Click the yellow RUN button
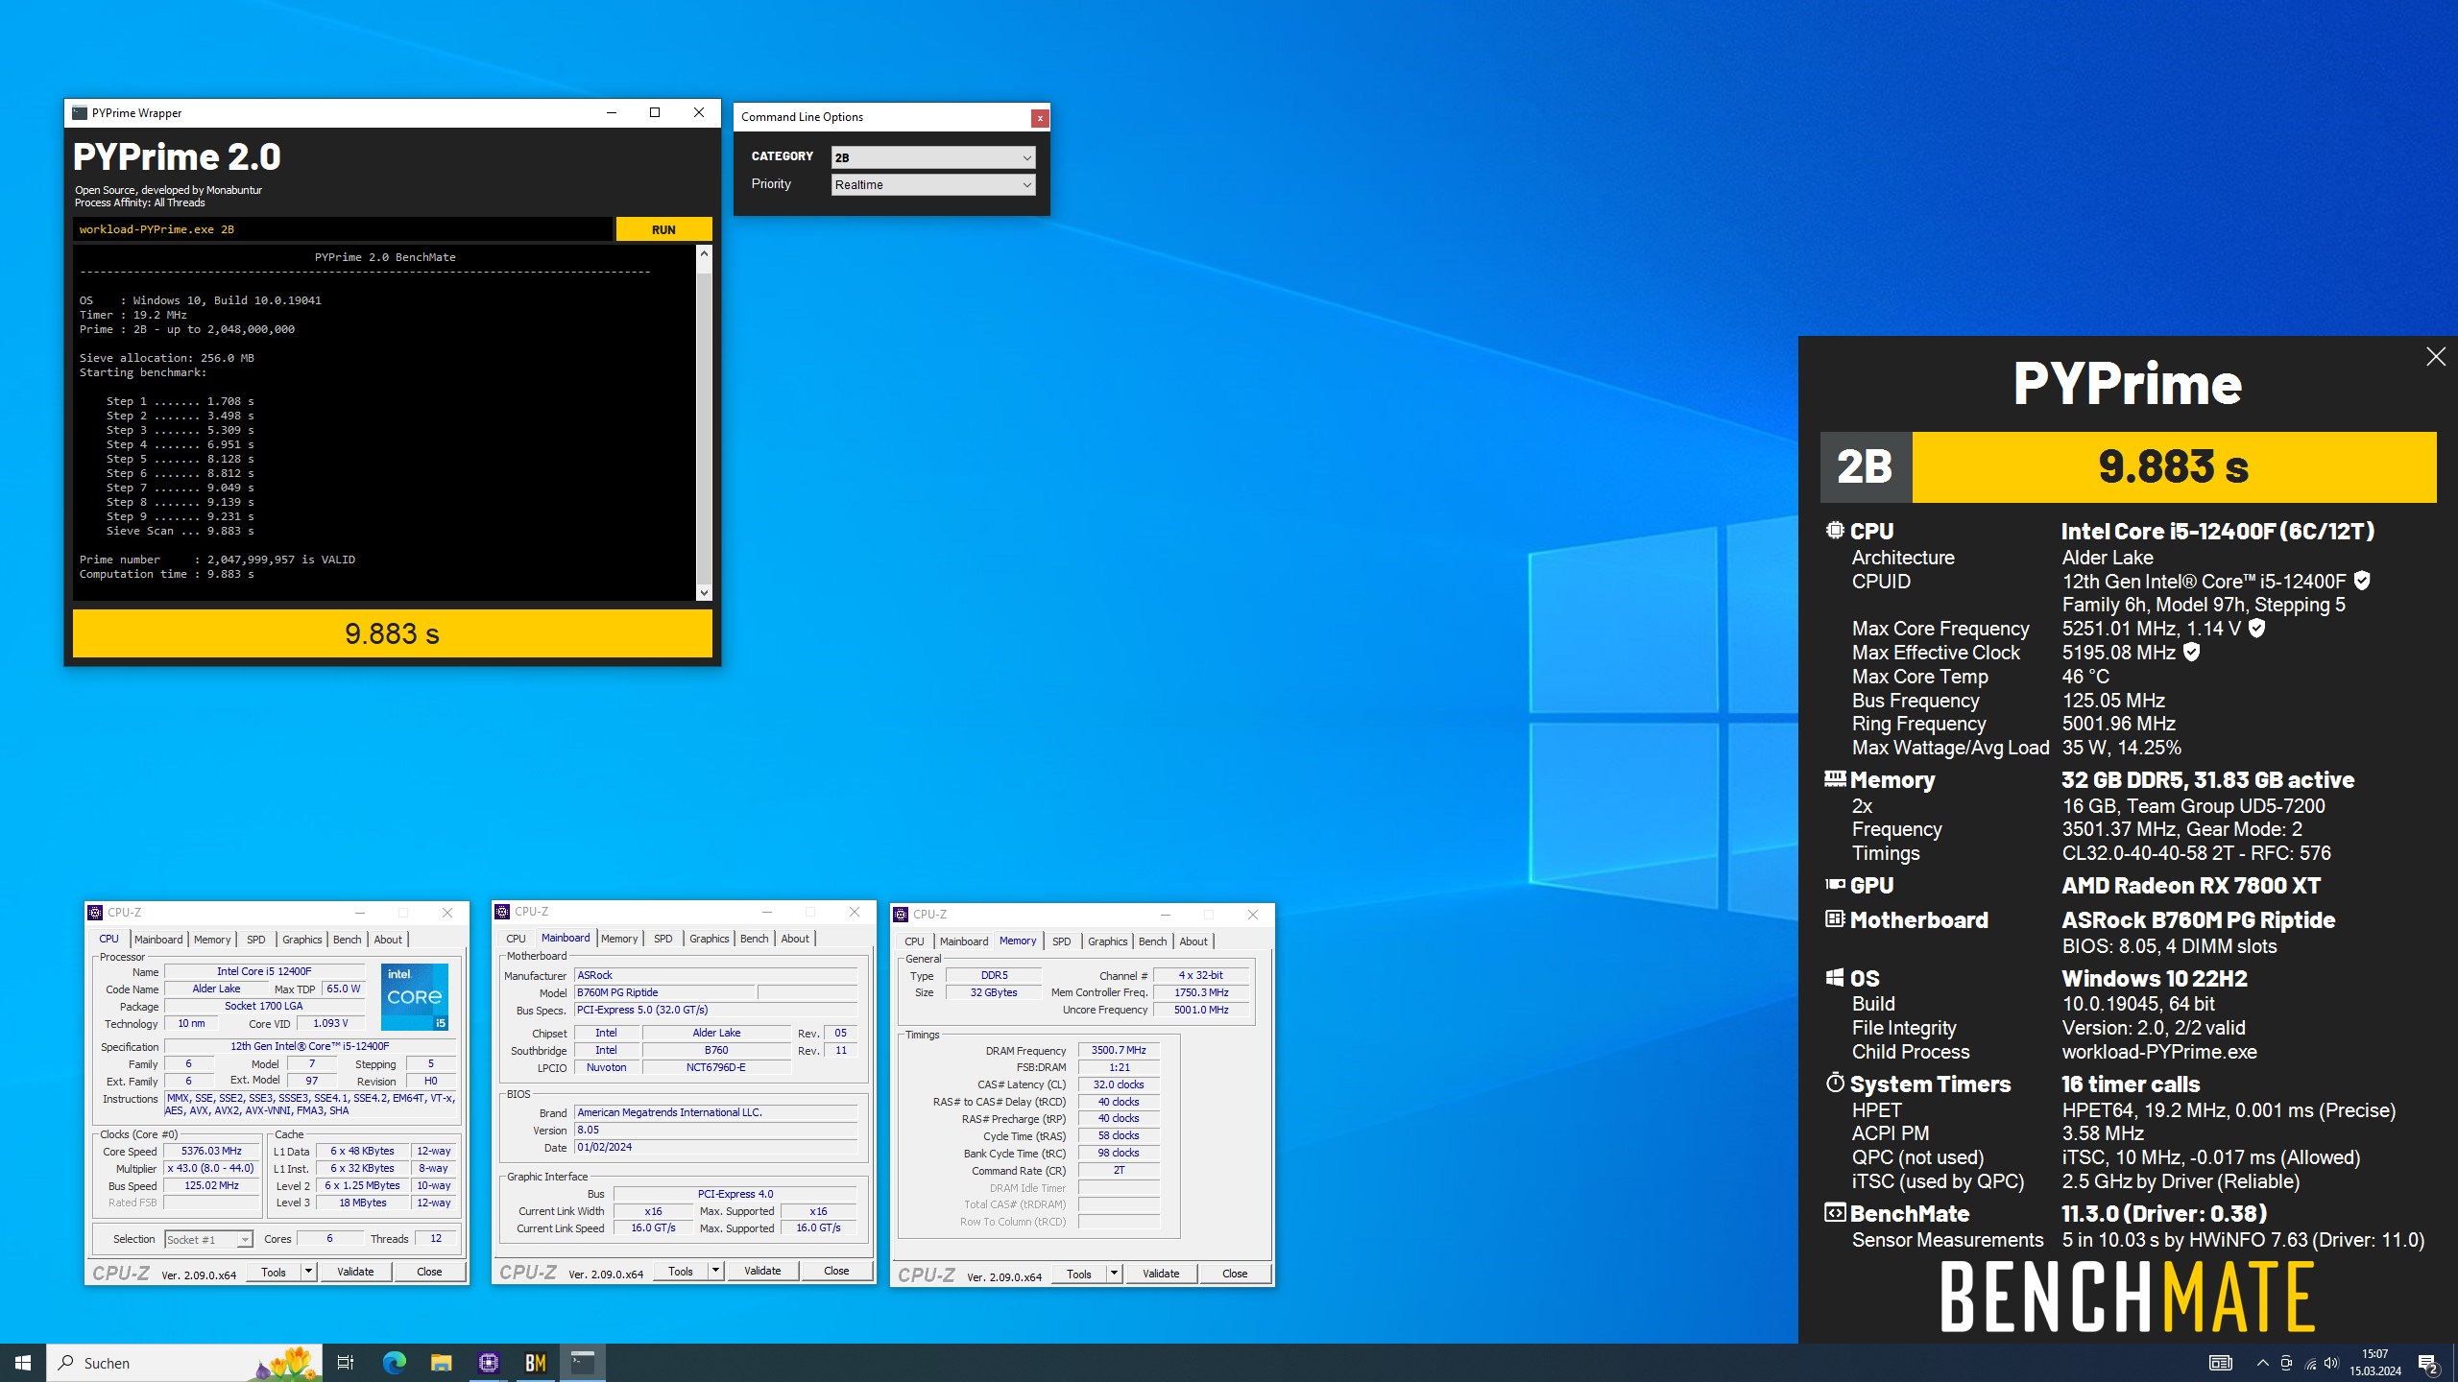Image resolution: width=2458 pixels, height=1382 pixels. point(663,229)
